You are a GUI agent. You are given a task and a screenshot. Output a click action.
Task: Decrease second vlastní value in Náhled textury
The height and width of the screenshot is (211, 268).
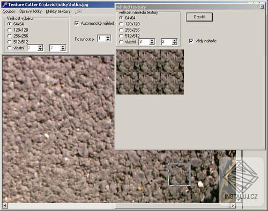click(x=174, y=43)
